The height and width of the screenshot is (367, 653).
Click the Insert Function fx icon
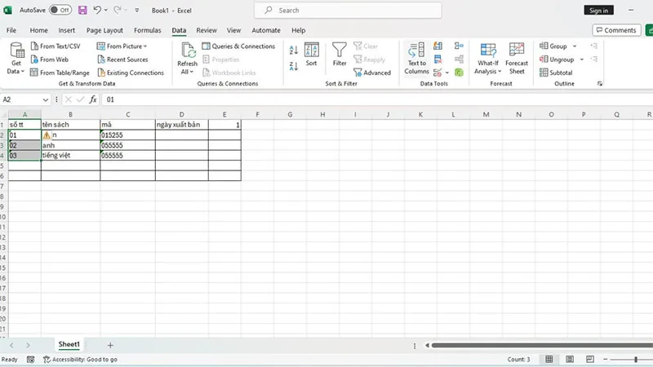(93, 99)
